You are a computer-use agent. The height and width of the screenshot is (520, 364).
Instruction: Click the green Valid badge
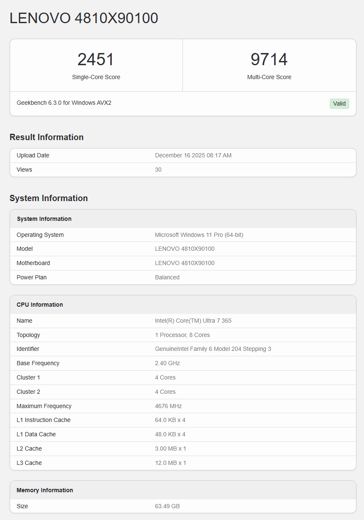(x=339, y=103)
